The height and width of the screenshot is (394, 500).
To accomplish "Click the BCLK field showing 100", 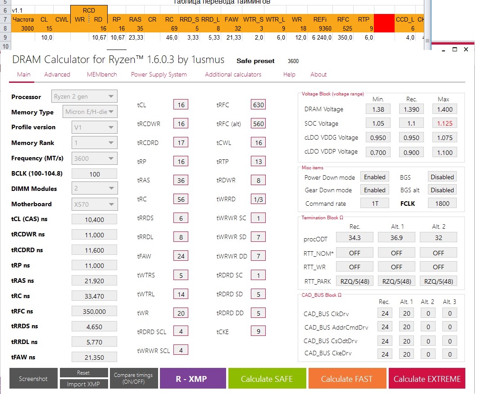I will [95, 174].
